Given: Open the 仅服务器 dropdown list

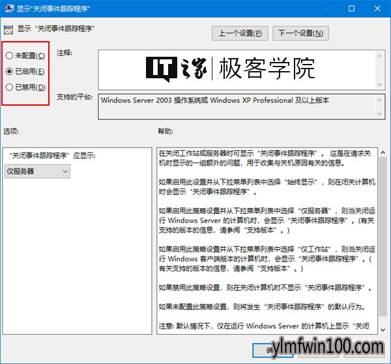Looking at the screenshot, I should (37, 172).
